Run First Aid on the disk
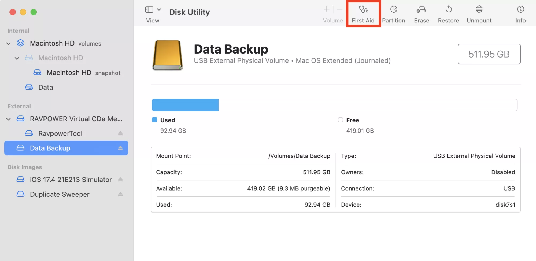 tap(363, 14)
